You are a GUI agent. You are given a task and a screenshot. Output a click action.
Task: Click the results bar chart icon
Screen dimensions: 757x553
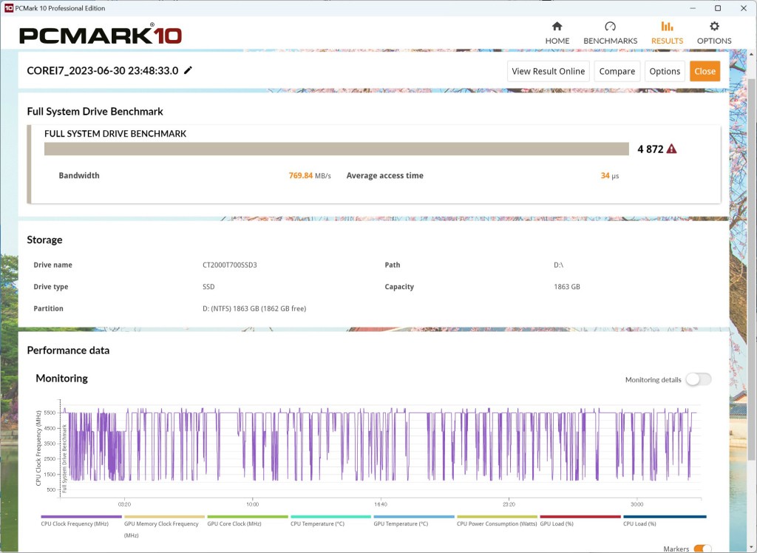(667, 26)
